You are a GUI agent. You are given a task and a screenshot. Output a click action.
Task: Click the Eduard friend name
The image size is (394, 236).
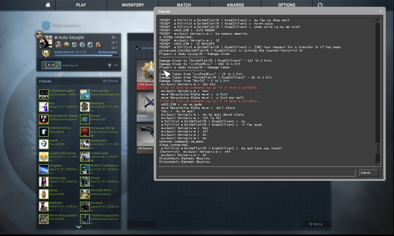pos(95,116)
